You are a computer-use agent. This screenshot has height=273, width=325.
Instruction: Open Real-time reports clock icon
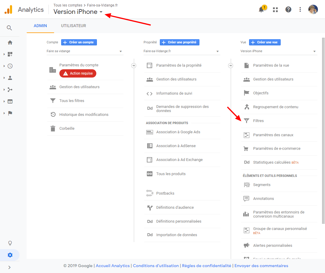coord(10,66)
